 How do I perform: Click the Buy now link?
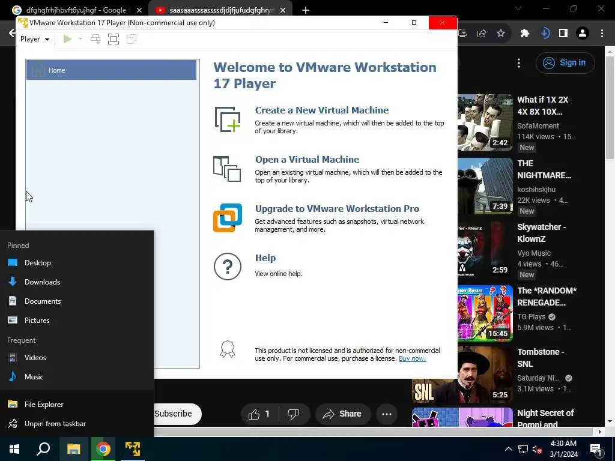click(412, 358)
